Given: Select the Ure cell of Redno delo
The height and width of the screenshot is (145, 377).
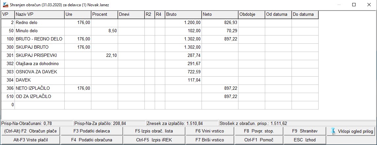Looking at the screenshot, I should pyautogui.click(x=78, y=23).
